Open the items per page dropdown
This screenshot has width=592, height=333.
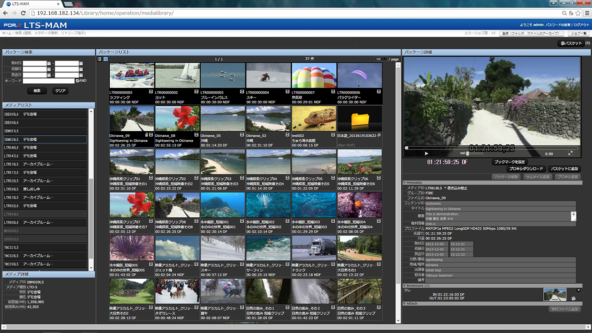click(x=381, y=59)
